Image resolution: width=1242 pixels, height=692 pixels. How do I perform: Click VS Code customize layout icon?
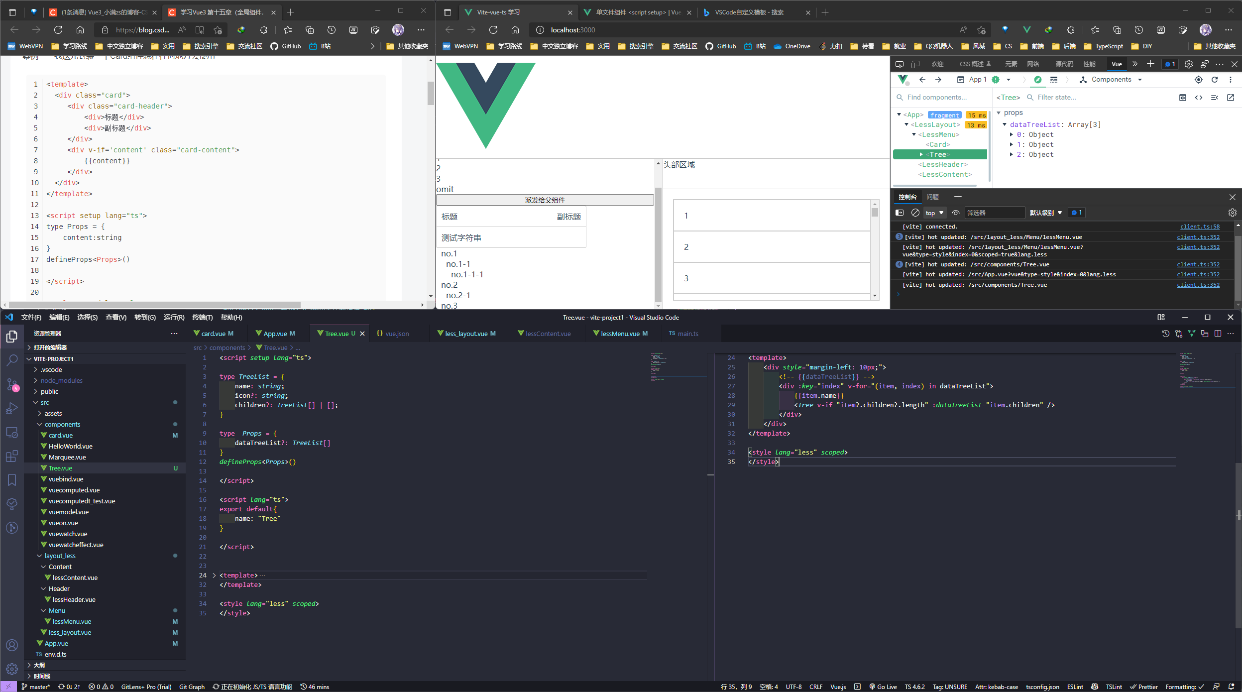(1161, 317)
